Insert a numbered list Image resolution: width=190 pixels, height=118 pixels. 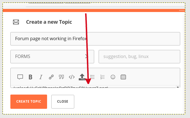point(103,77)
